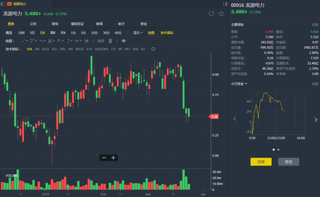Collapse 主要指标 section using 收起 link

[315, 24]
